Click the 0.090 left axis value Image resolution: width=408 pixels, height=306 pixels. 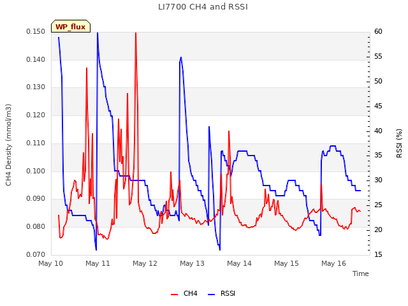pyautogui.click(x=36, y=199)
